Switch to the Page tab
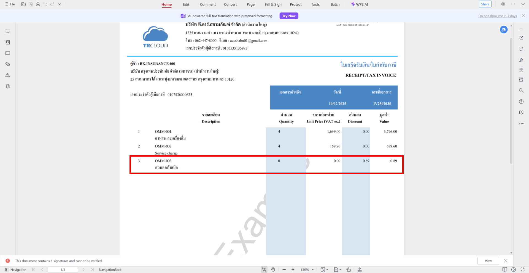Image resolution: width=529 pixels, height=273 pixels. (x=251, y=4)
